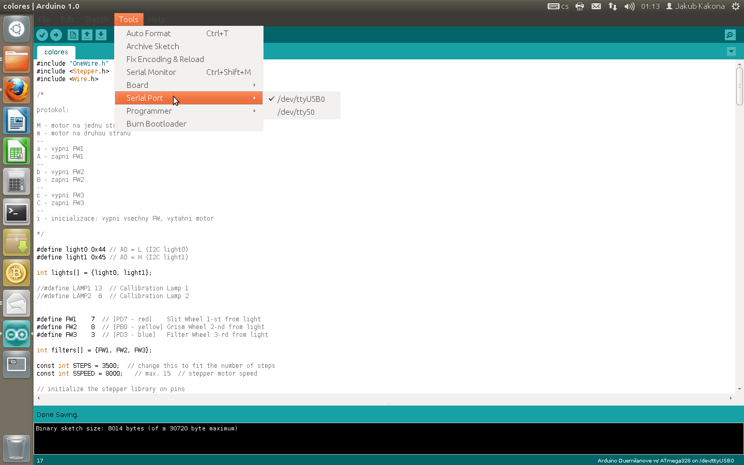Click the Upload arrow icon
Image resolution: width=744 pixels, height=465 pixels.
[x=56, y=35]
